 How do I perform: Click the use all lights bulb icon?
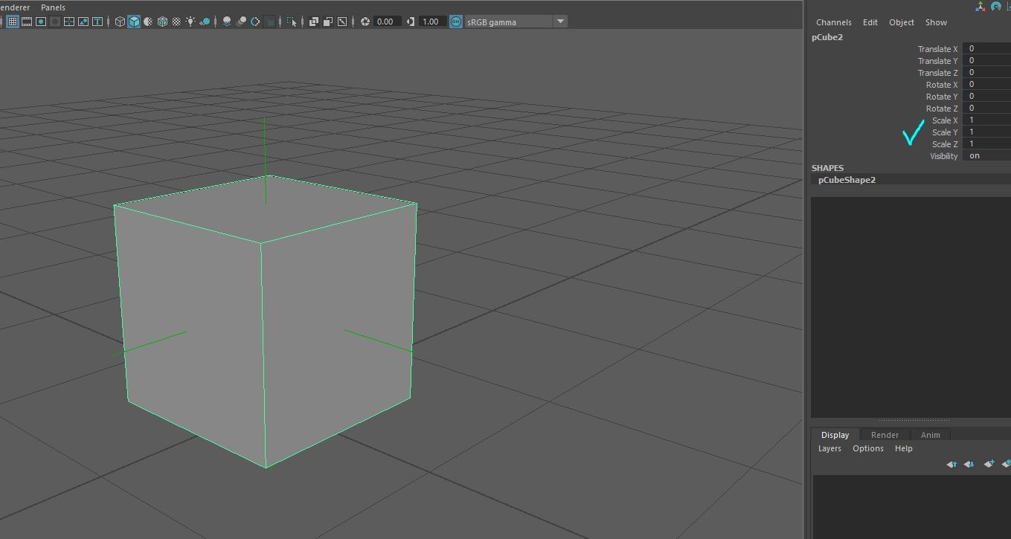(190, 22)
